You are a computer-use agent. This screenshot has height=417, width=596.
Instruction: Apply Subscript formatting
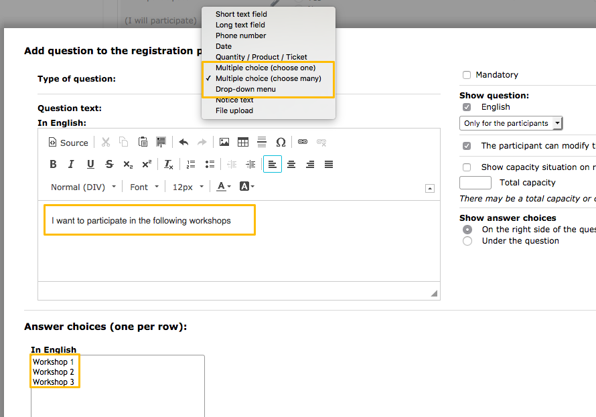128,165
